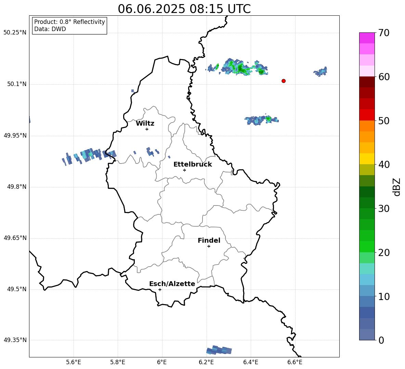Click the 50.1°N latitude label
This screenshot has height=369, width=405.
coord(17,84)
